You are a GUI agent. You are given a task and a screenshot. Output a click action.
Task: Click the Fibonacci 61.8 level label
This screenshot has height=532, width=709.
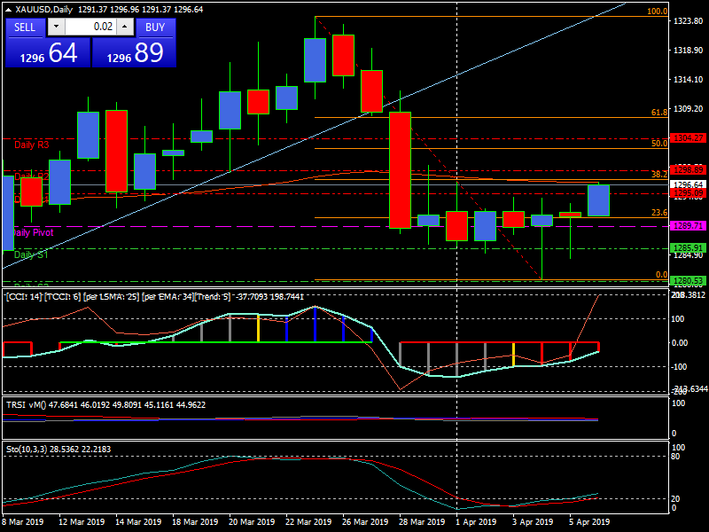click(x=658, y=113)
